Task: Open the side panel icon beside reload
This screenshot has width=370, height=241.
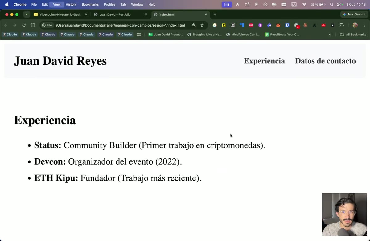Action: (x=33, y=25)
